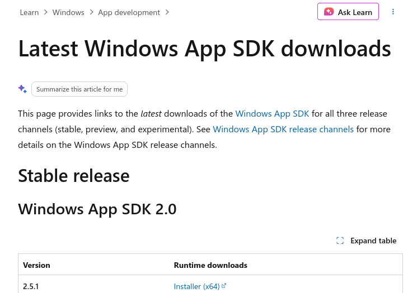Open the three-dot more actions menu
Viewport: 417px width, 293px height.
(x=393, y=12)
